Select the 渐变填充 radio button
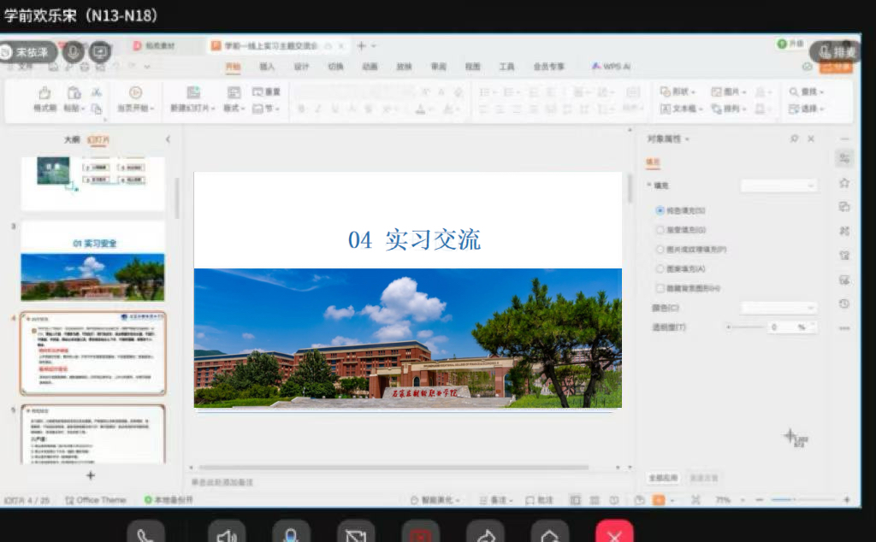 coord(660,229)
